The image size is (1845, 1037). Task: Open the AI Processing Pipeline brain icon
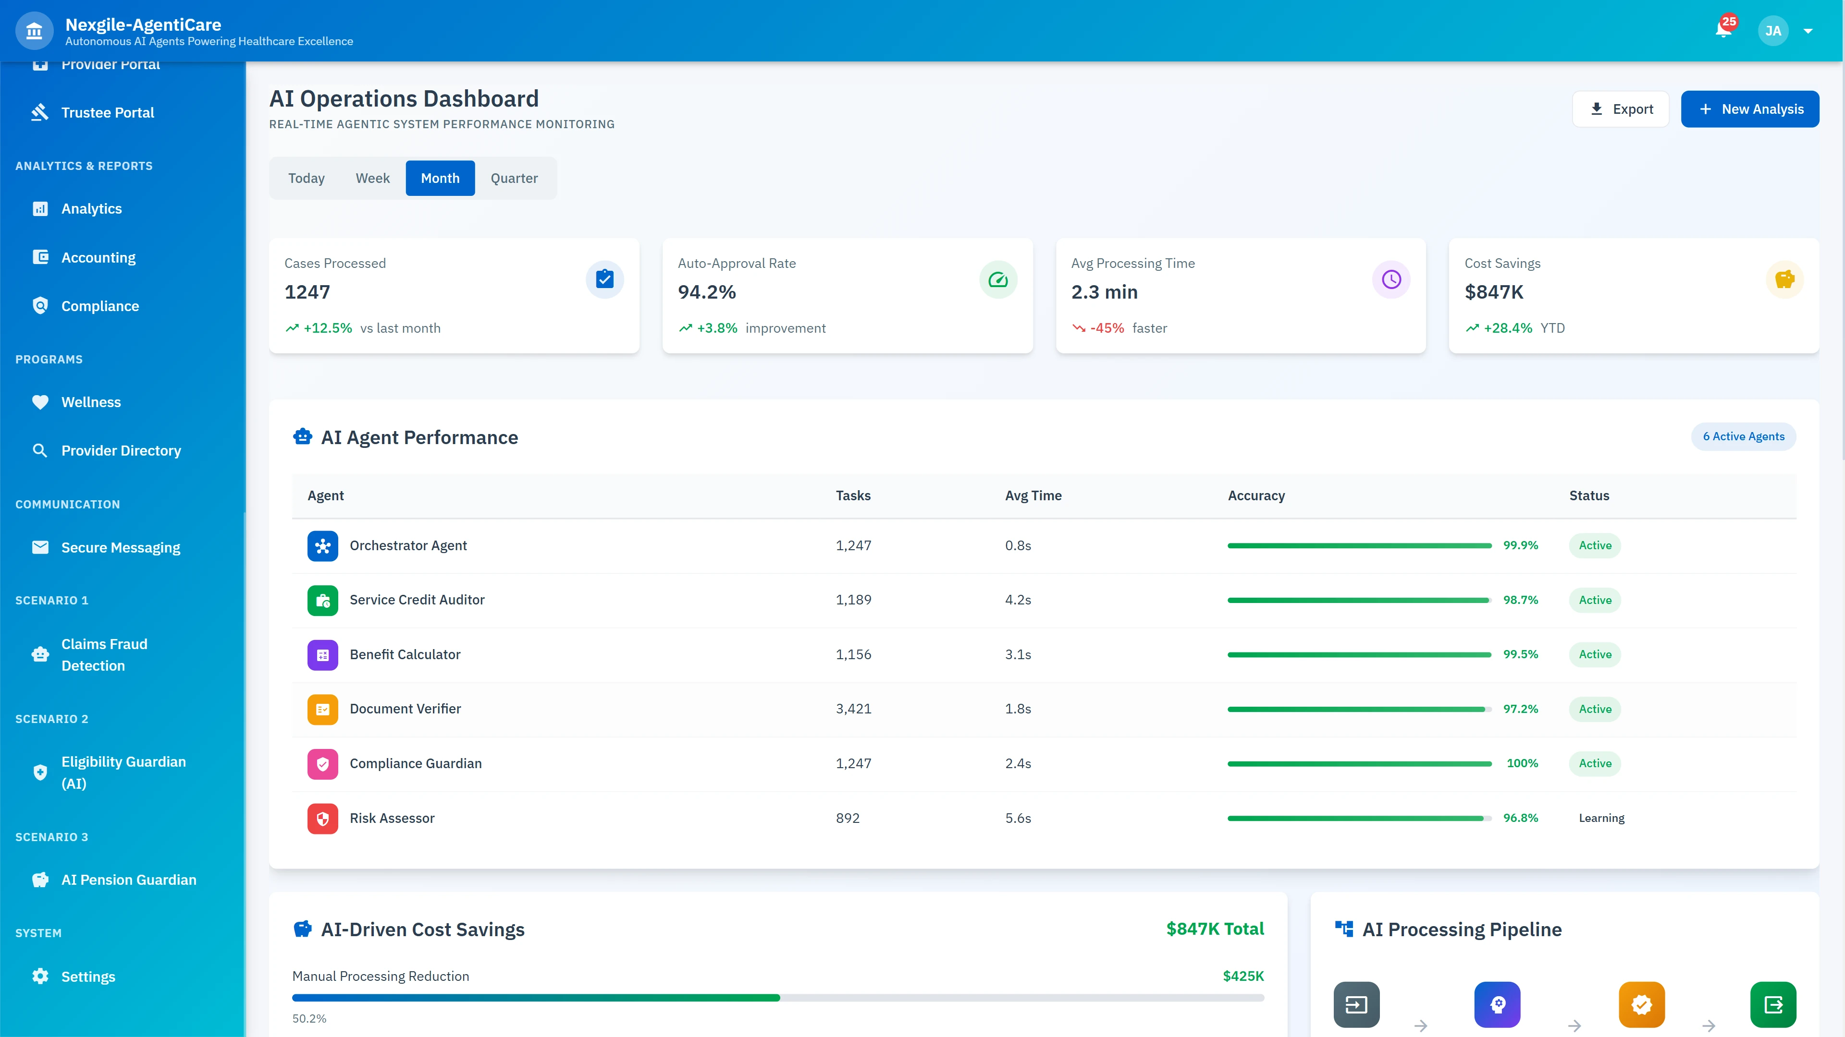(x=1499, y=1004)
